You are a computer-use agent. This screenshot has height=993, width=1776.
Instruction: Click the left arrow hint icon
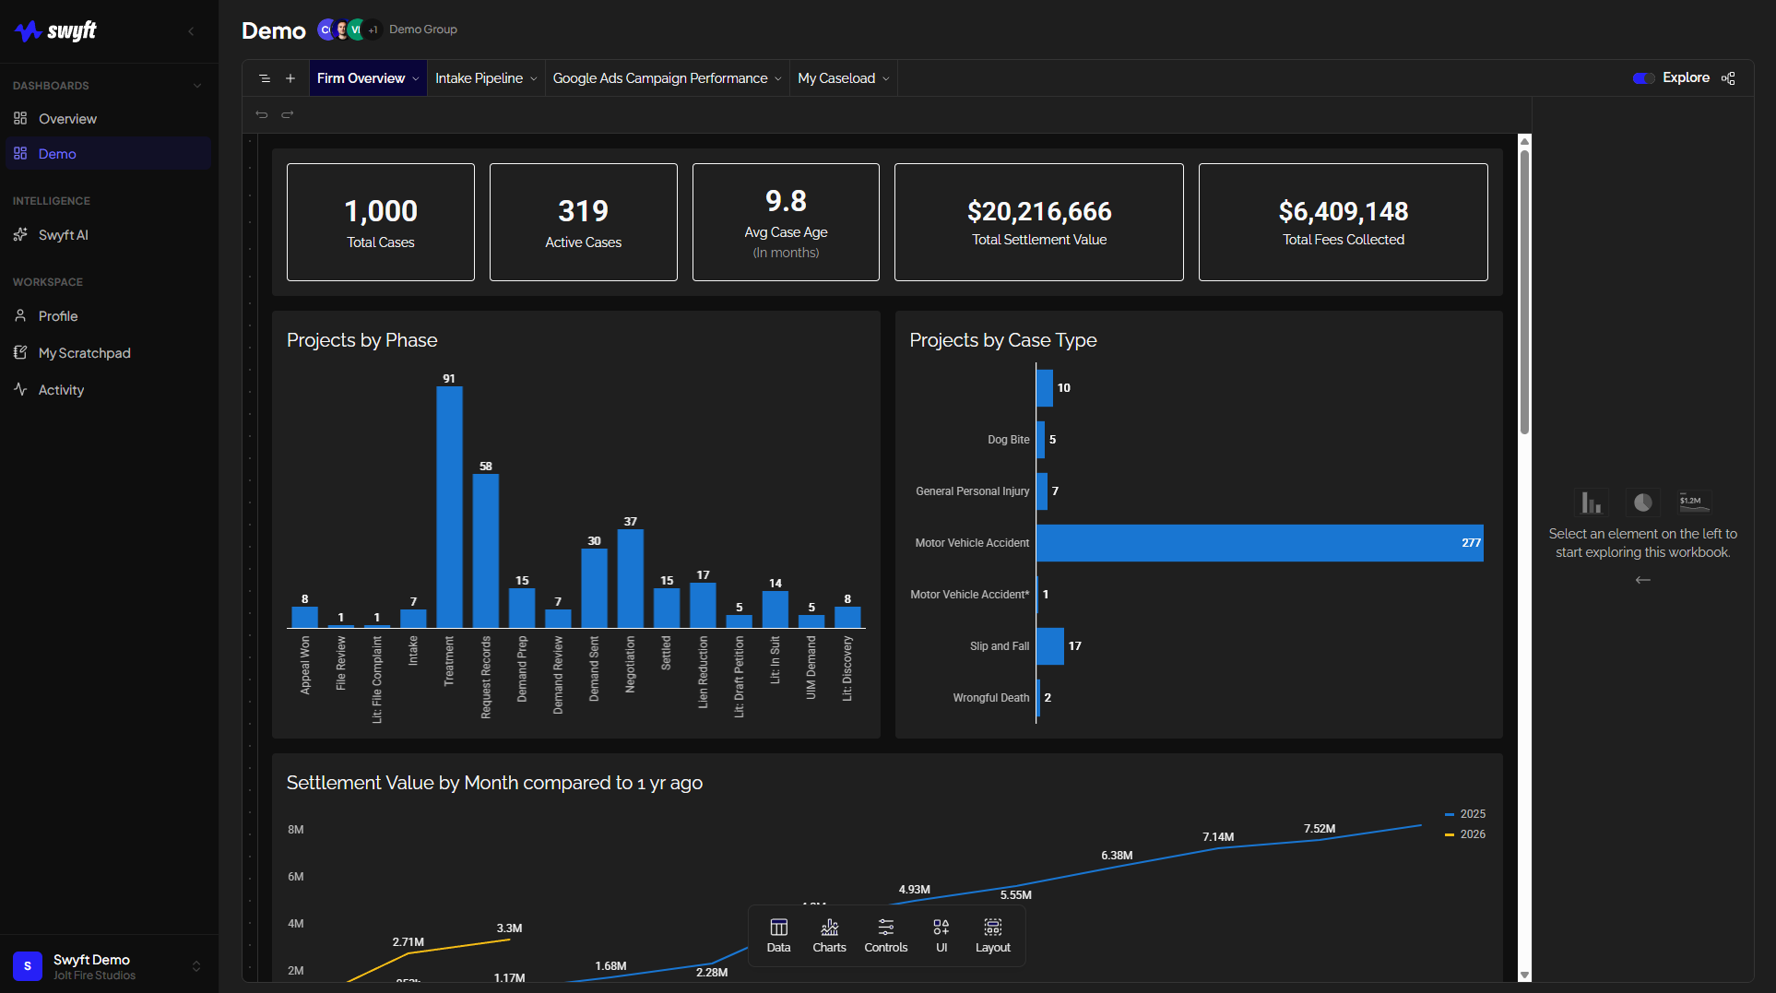pos(1642,580)
